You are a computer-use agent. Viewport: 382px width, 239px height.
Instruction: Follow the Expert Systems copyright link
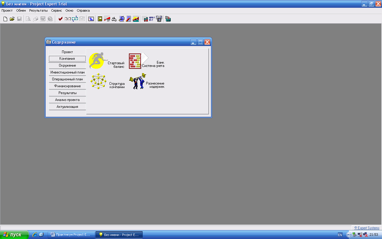(367, 228)
